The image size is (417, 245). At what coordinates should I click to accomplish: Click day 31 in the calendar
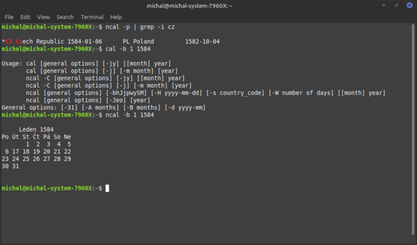click(16, 166)
